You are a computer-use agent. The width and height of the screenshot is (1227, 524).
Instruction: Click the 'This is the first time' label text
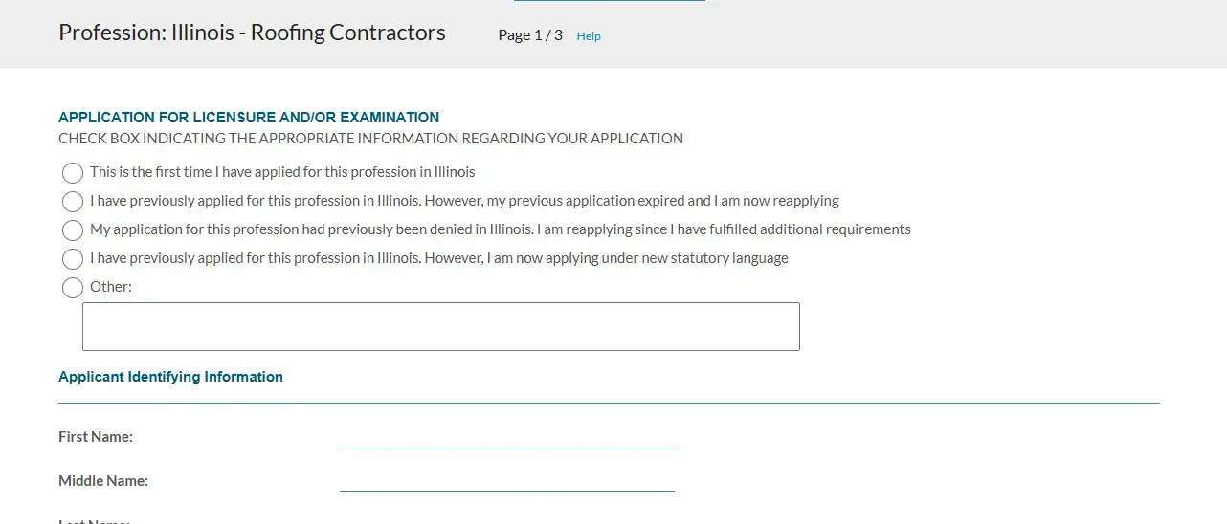coord(282,172)
